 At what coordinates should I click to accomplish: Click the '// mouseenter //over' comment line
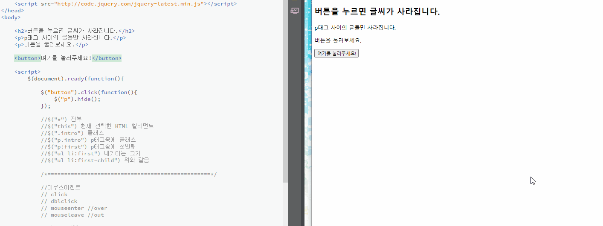pyautogui.click(x=74, y=208)
